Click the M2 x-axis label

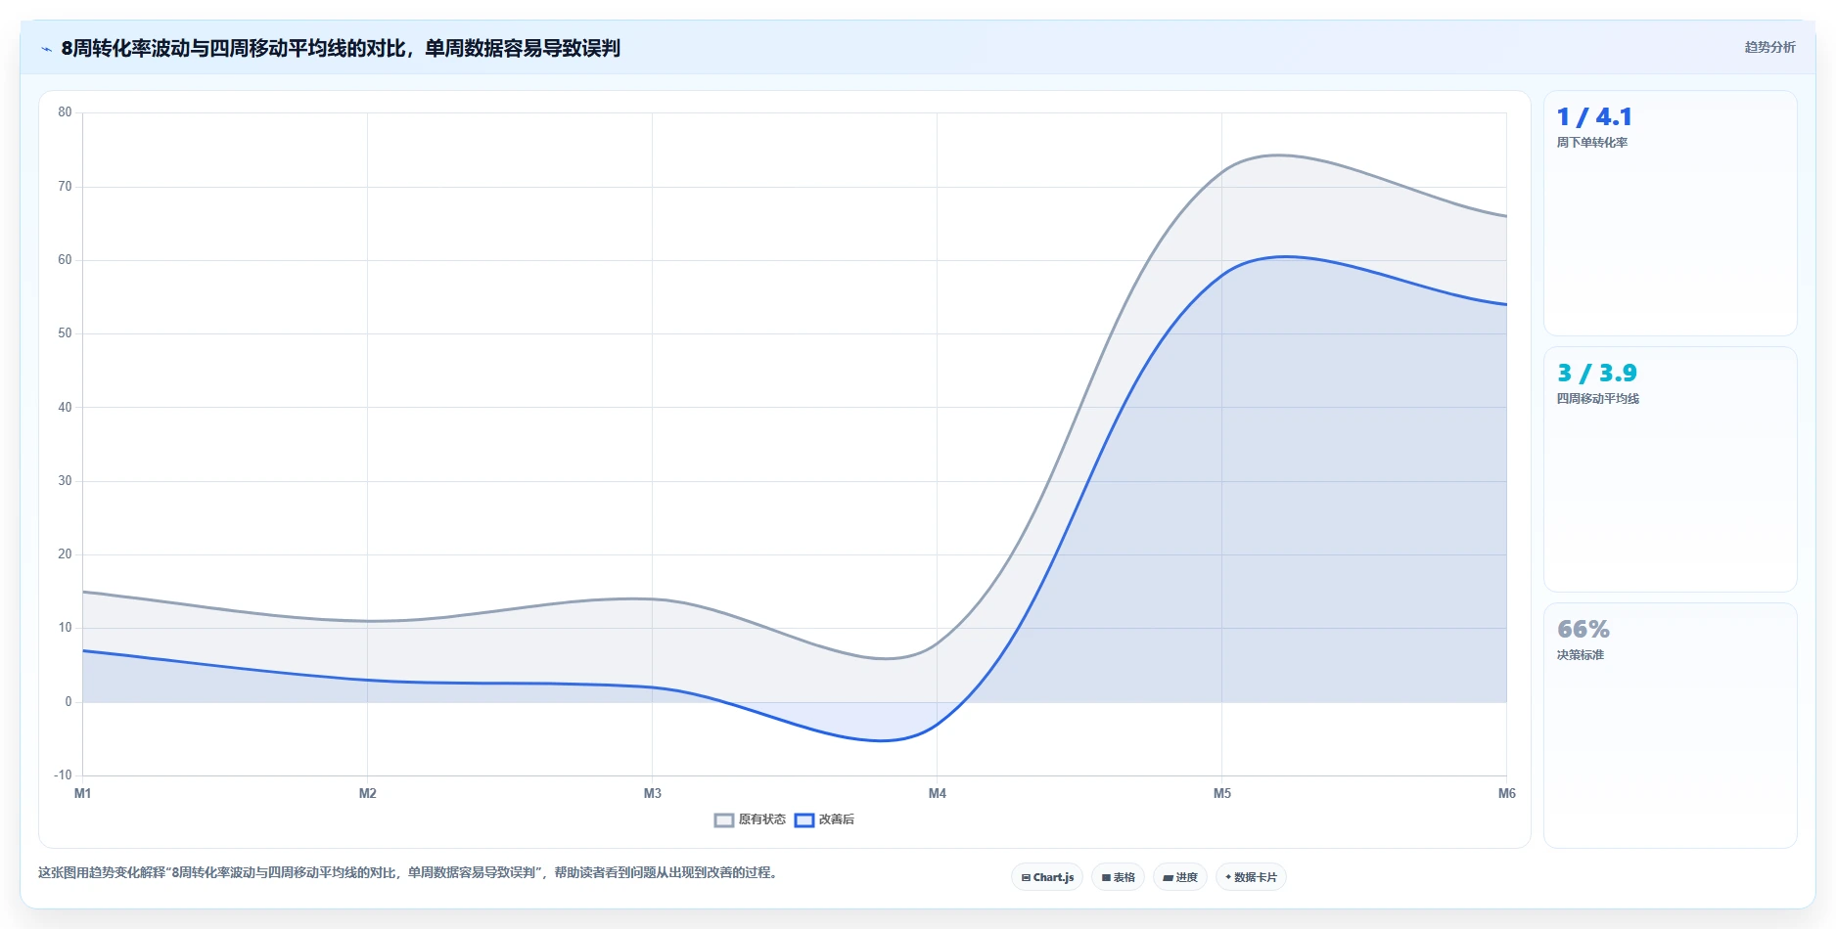pos(367,793)
